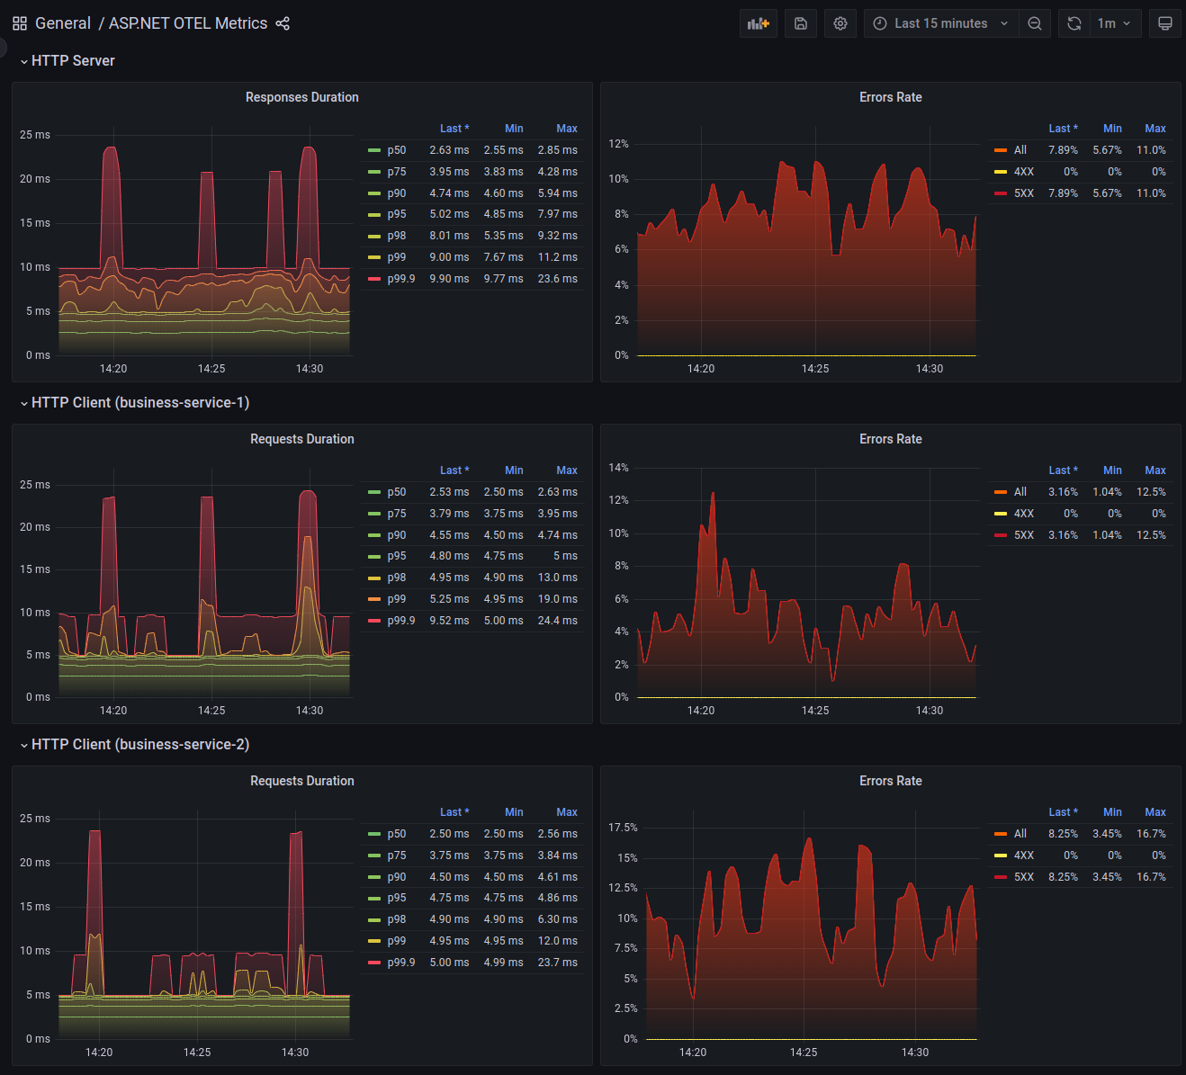Toggle the p50 series in Responses Duration legend
The height and width of the screenshot is (1075, 1186).
click(x=395, y=149)
